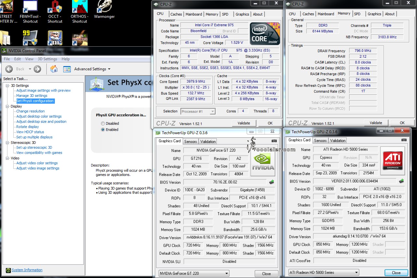Image resolution: width=417 pixels, height=278 pixels.
Task: Click Close in the Radeon GPU-Z window
Action: (x=396, y=272)
